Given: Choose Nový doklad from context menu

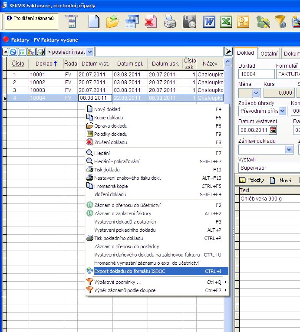Looking at the screenshot, I should (107, 109).
